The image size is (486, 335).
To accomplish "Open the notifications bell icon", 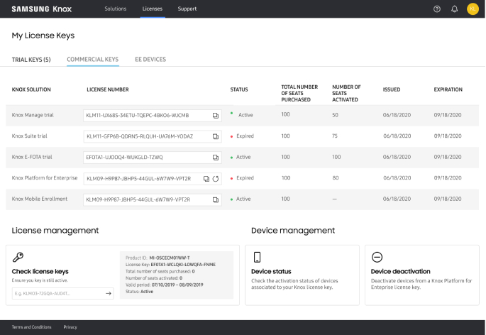I will (454, 9).
